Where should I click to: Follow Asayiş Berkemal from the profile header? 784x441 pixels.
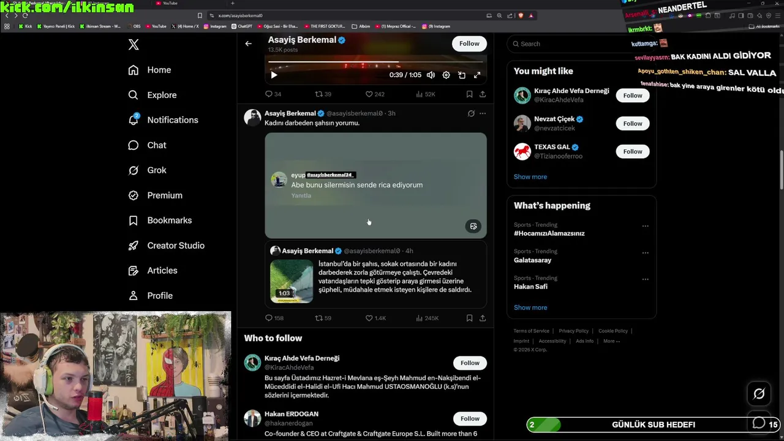click(x=469, y=43)
